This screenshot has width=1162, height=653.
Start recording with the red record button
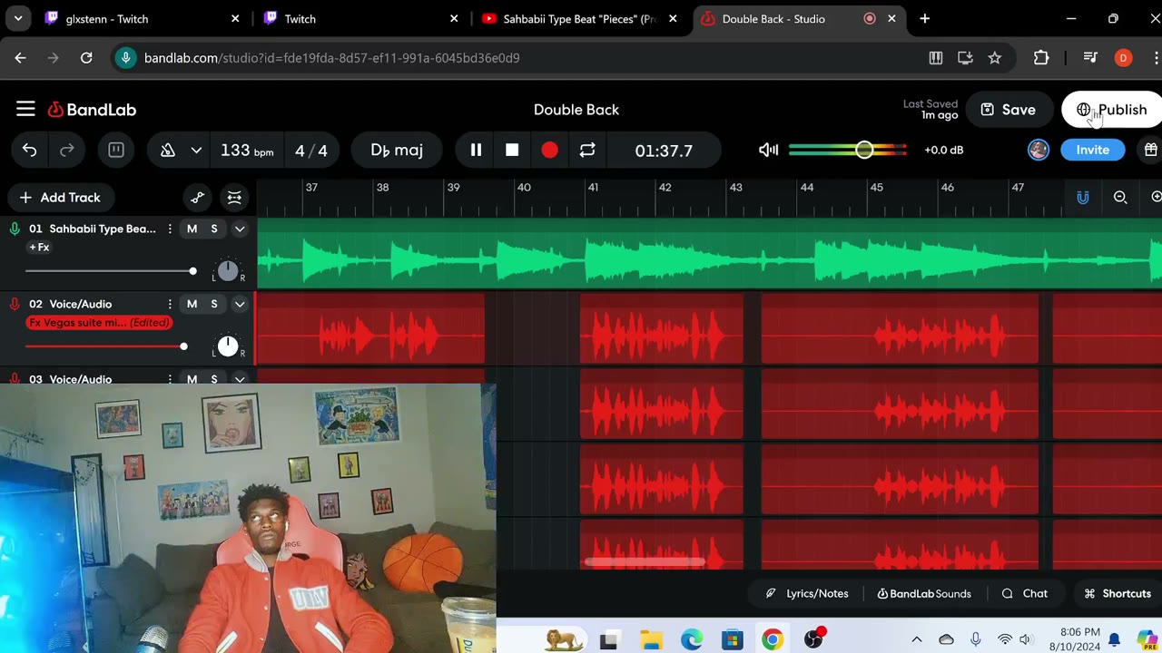(549, 151)
